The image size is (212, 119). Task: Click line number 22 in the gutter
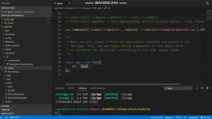59,30
